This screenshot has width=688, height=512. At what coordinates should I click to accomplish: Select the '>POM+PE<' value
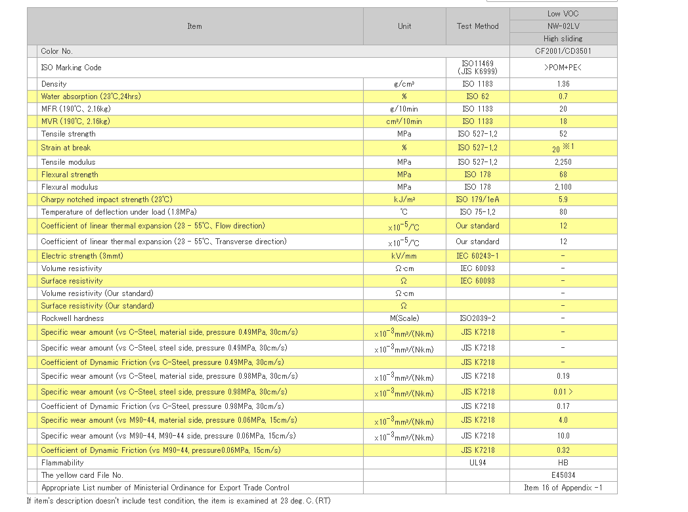[563, 68]
